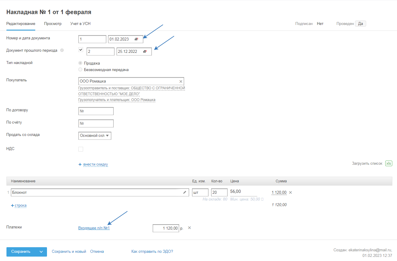Image resolution: width=397 pixels, height=261 pixels.
Task: Click the payment amount field 1 120,00
Action: [166, 228]
